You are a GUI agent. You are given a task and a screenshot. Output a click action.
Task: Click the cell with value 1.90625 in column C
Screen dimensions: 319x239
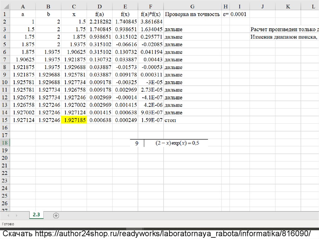(74, 52)
